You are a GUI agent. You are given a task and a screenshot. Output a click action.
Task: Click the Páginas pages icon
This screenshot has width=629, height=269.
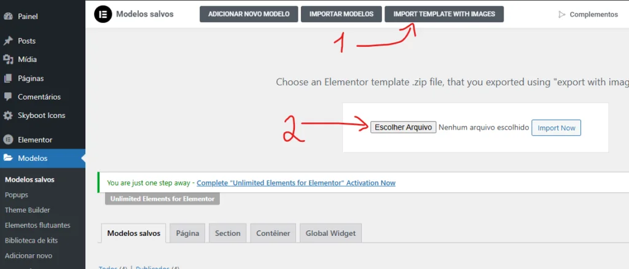(x=8, y=79)
